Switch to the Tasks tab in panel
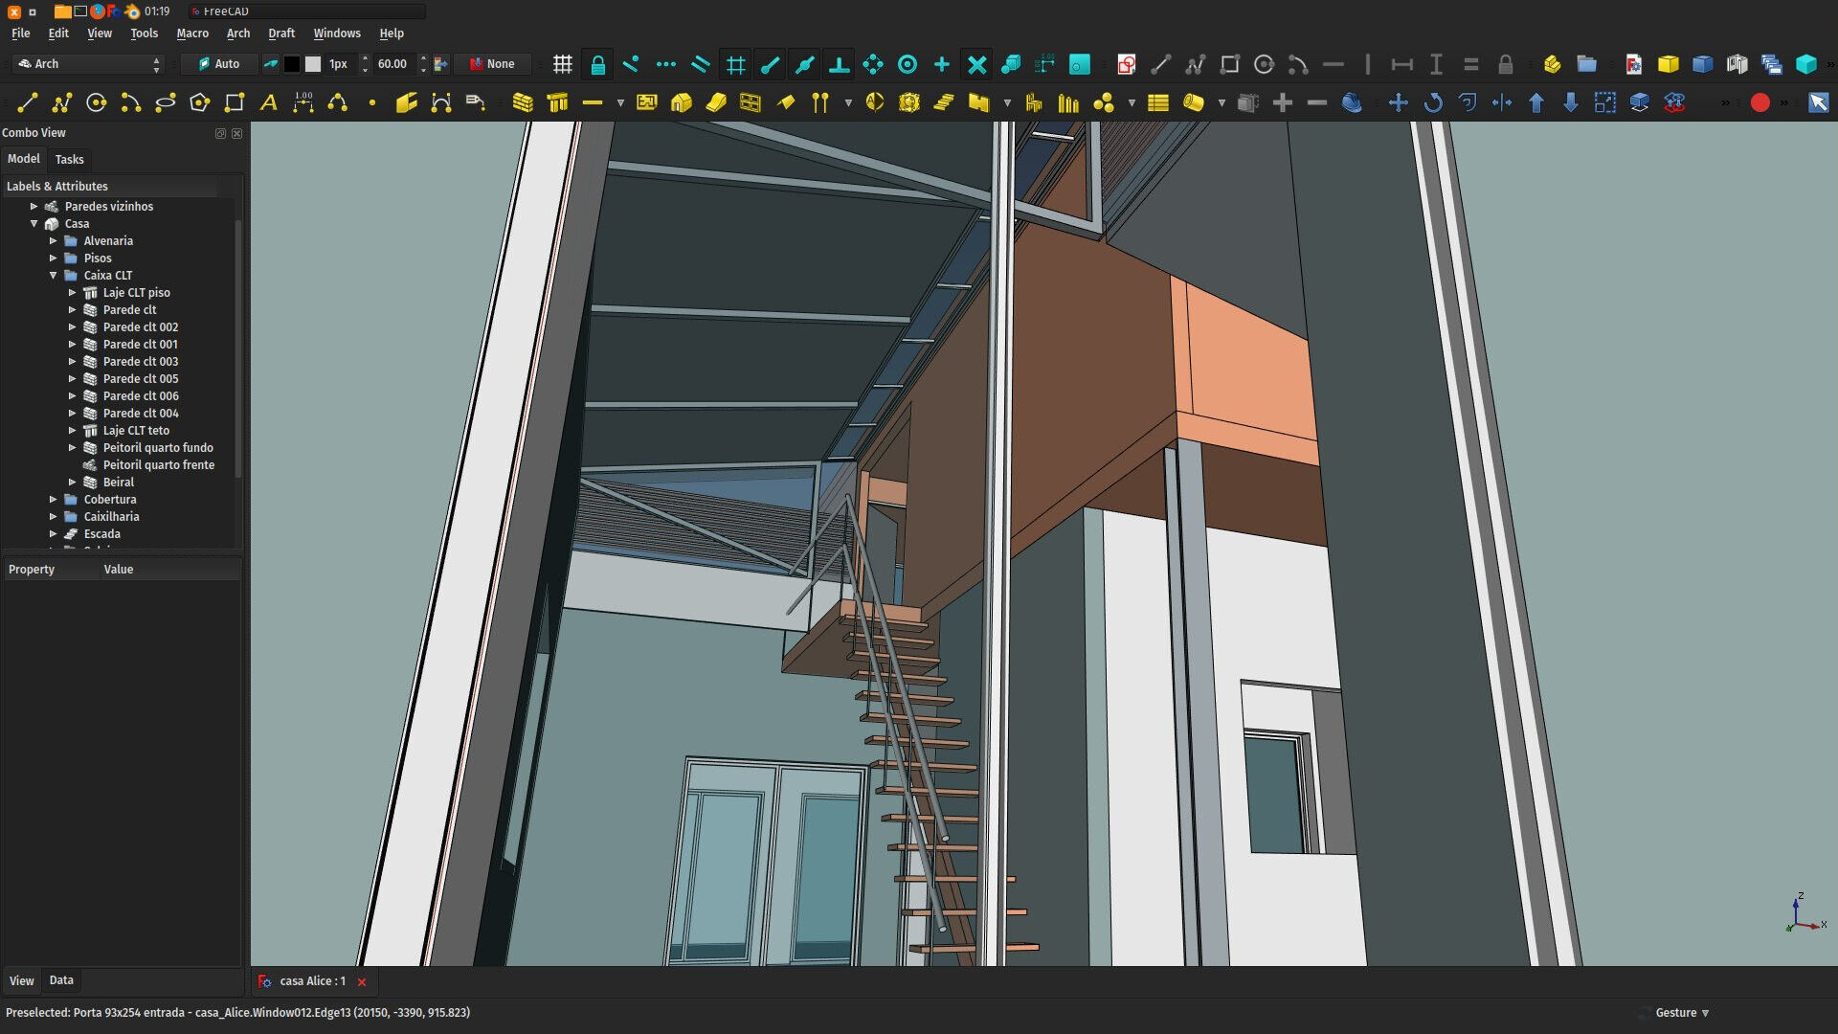Image resolution: width=1838 pixels, height=1034 pixels. (x=68, y=158)
